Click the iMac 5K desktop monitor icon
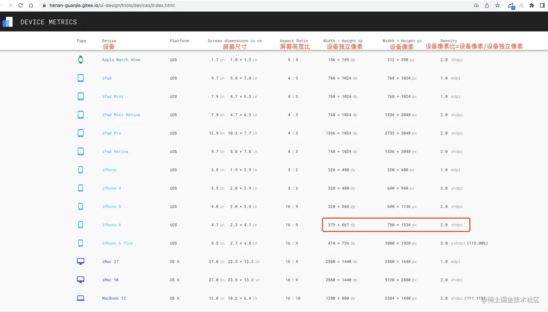548x312 pixels. 80,280
